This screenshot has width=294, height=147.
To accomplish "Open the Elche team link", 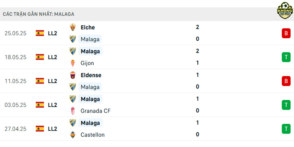I will coord(87,27).
